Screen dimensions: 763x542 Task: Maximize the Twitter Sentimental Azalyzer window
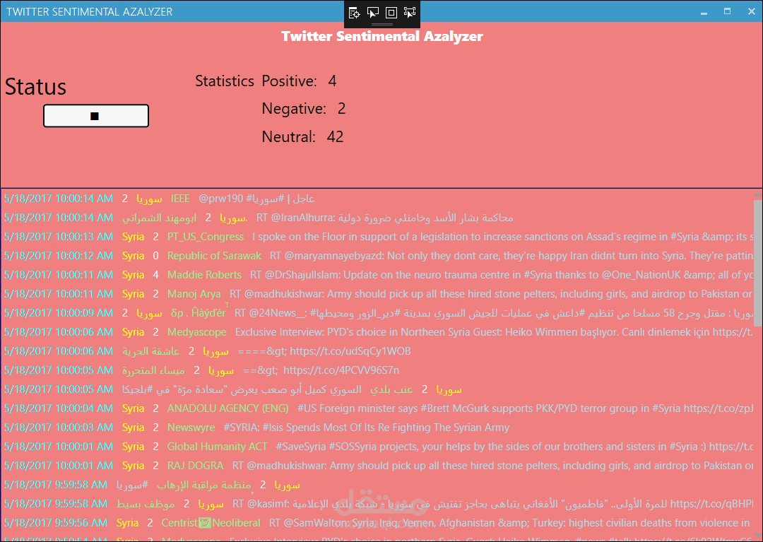(728, 11)
